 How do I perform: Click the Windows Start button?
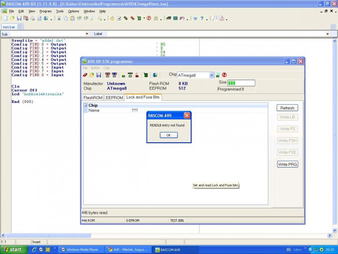tap(14, 250)
